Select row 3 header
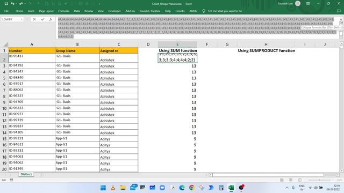Viewport: 344px width, 193px height. (x=4, y=66)
